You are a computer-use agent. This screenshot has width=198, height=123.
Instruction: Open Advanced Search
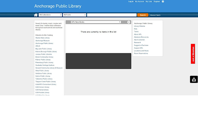pyautogui.click(x=155, y=15)
